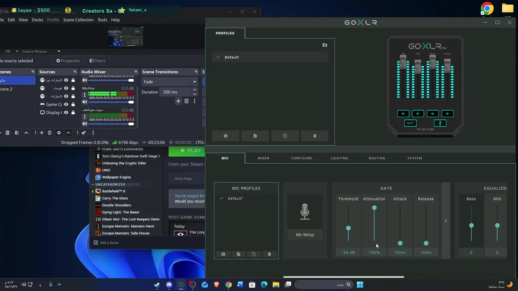This screenshot has width=518, height=291.
Task: Copy mic profile icon in Mic Profiles box
Action: point(254,254)
